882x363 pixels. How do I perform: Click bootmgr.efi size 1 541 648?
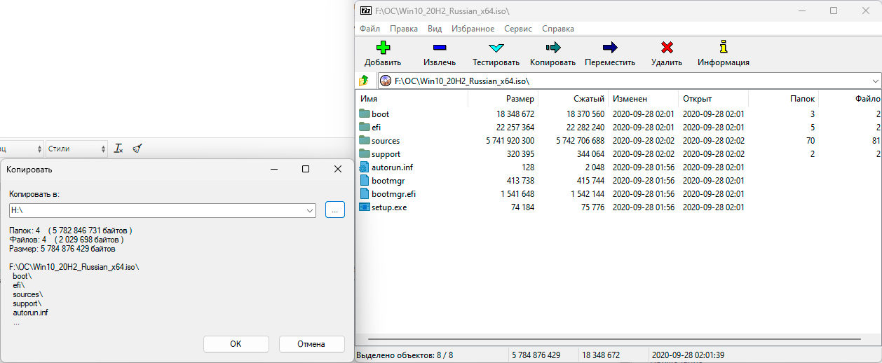pyautogui.click(x=517, y=193)
